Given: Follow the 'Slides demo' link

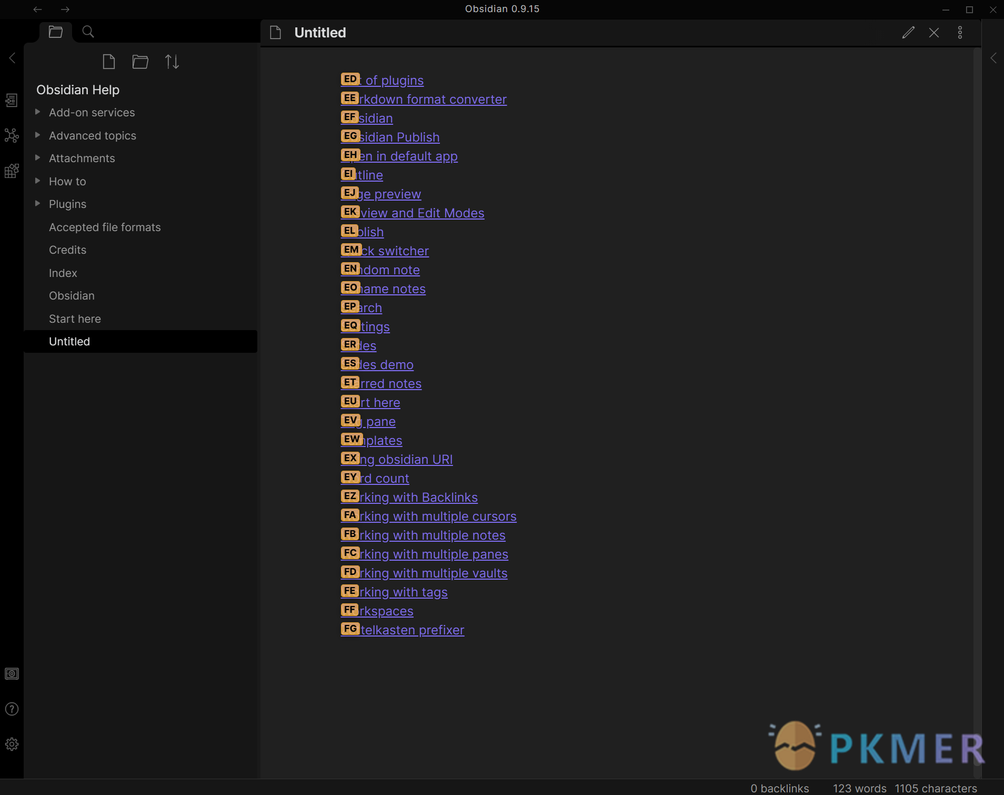Looking at the screenshot, I should [x=377, y=364].
